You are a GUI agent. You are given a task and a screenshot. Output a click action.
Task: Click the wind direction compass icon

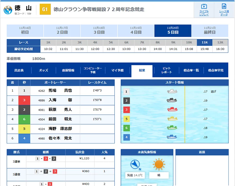tap(136, 164)
